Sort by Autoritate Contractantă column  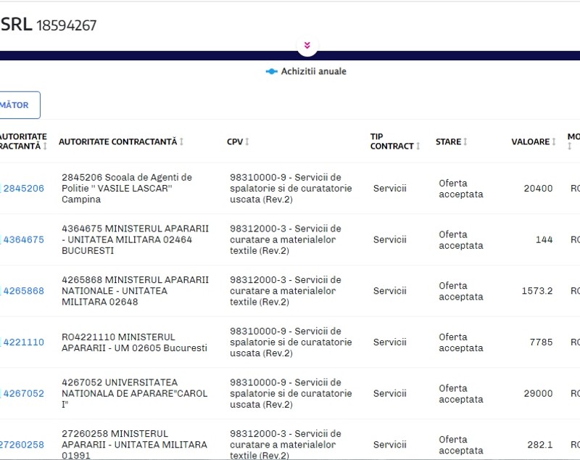(182, 141)
